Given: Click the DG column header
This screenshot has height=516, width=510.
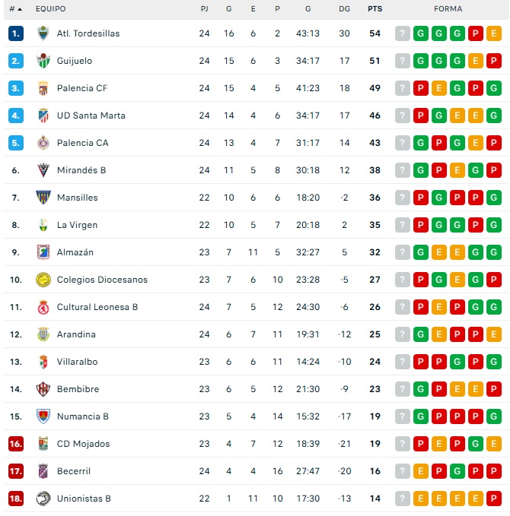Looking at the screenshot, I should (345, 9).
